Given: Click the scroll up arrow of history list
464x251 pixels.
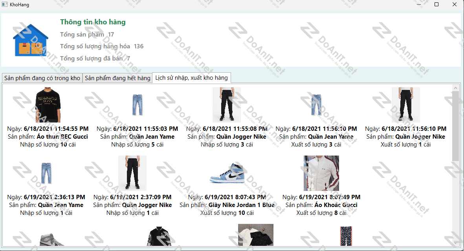Looking at the screenshot, I should (x=455, y=88).
